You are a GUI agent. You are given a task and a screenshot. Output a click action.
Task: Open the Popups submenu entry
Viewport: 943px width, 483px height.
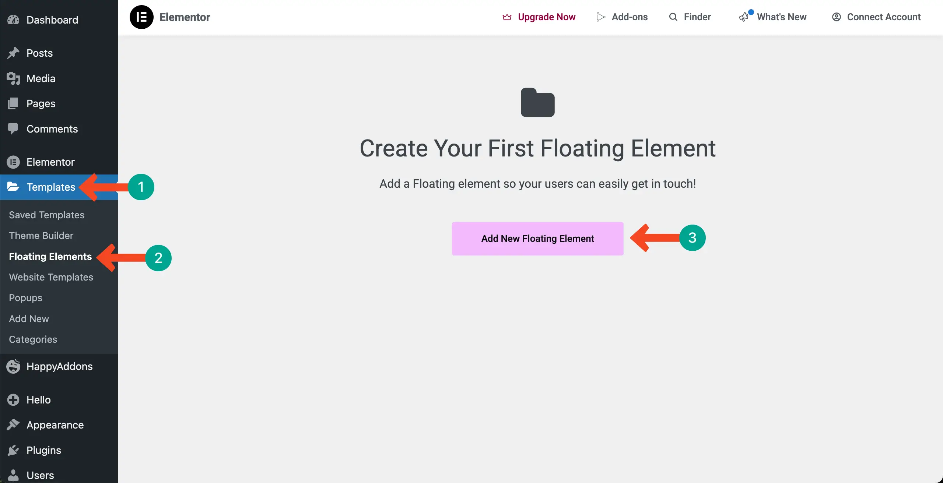pyautogui.click(x=26, y=298)
